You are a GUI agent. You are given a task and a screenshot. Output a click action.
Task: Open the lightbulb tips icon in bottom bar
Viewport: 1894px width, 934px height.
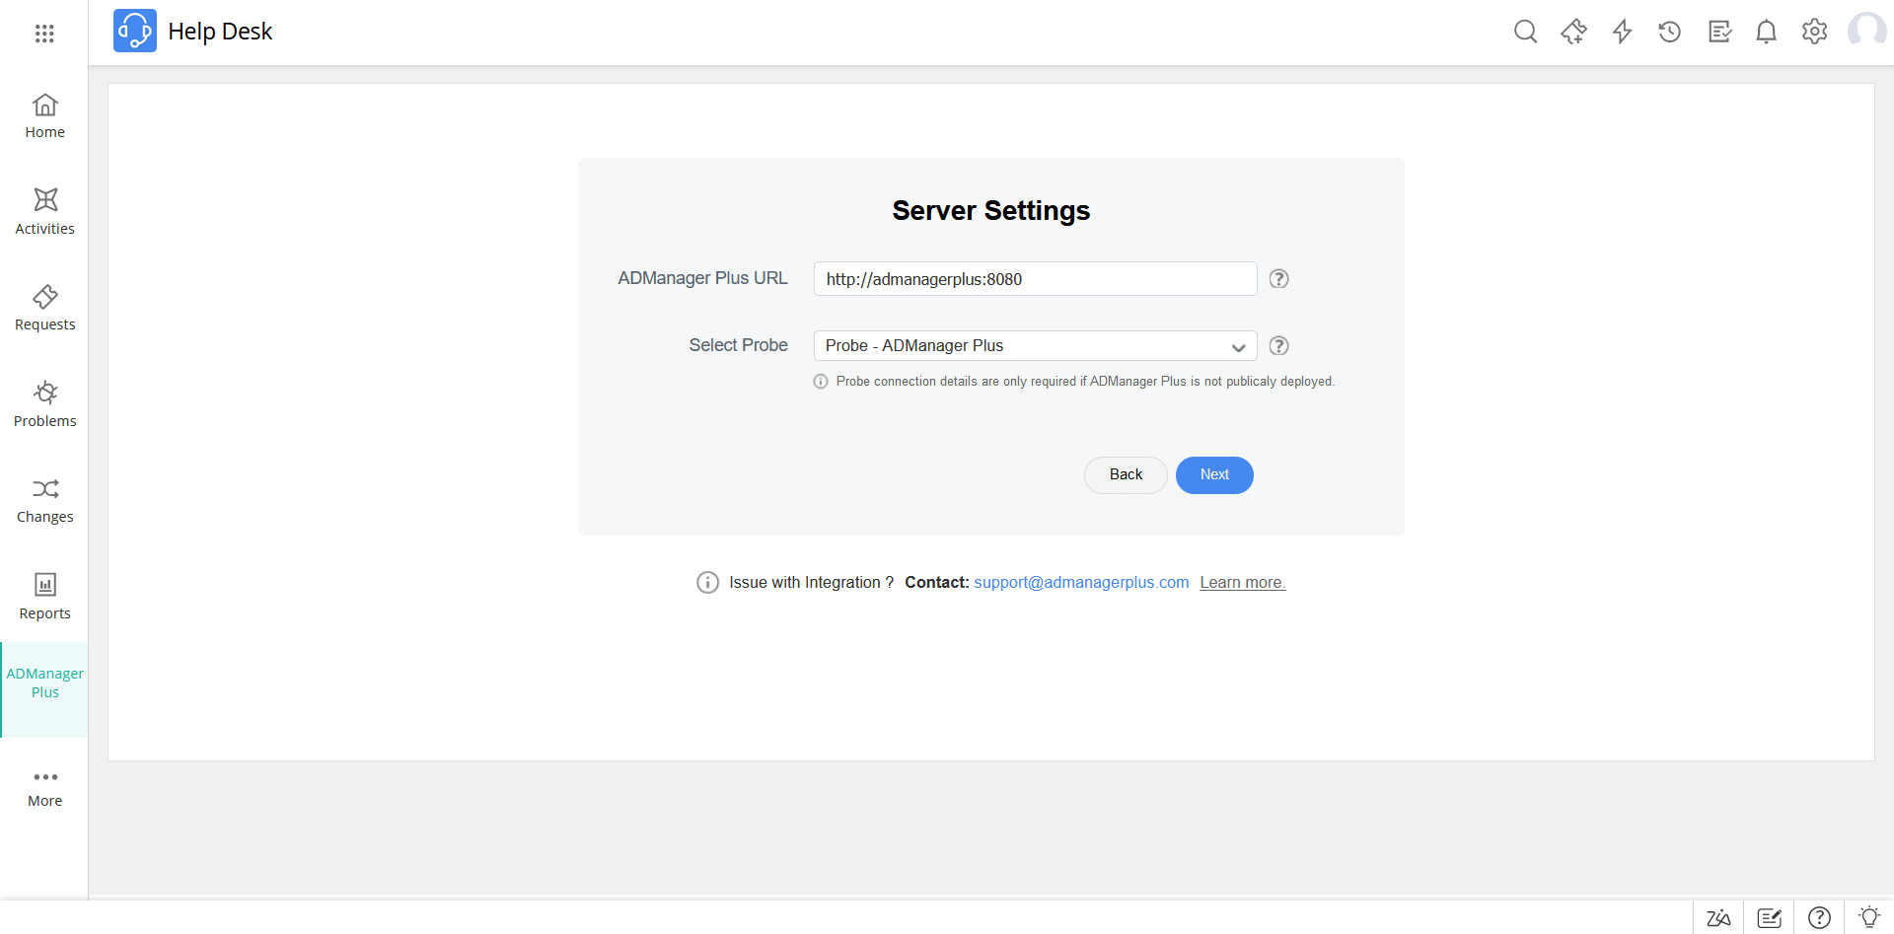[1869, 917]
